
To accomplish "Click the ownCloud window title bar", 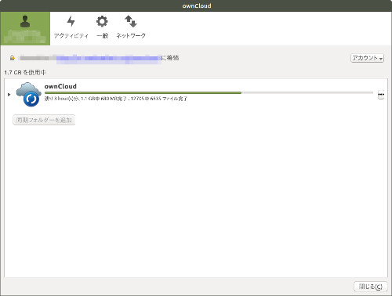I will point(196,5).
